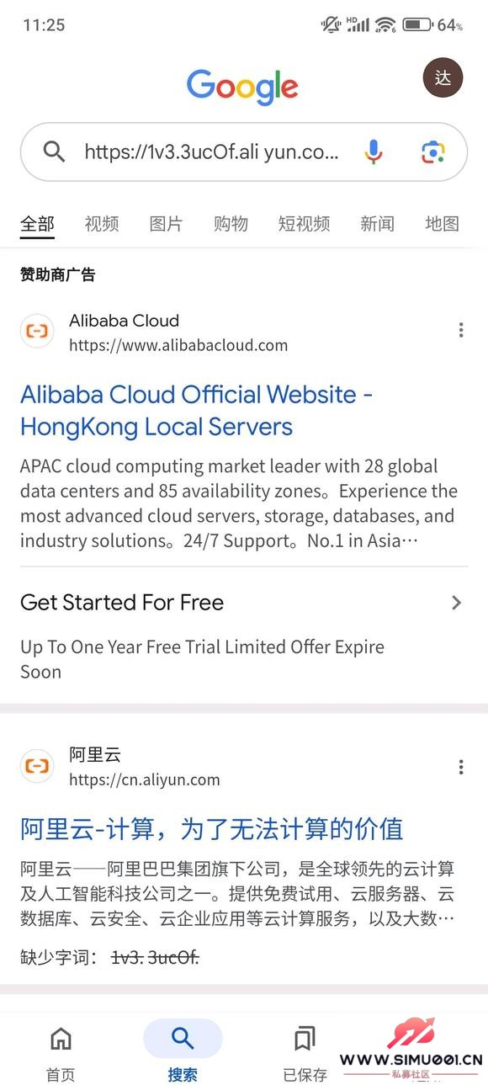Viewport: 488px width, 1085px height.
Task: Open the 地图 maps tab
Action: pyautogui.click(x=442, y=223)
